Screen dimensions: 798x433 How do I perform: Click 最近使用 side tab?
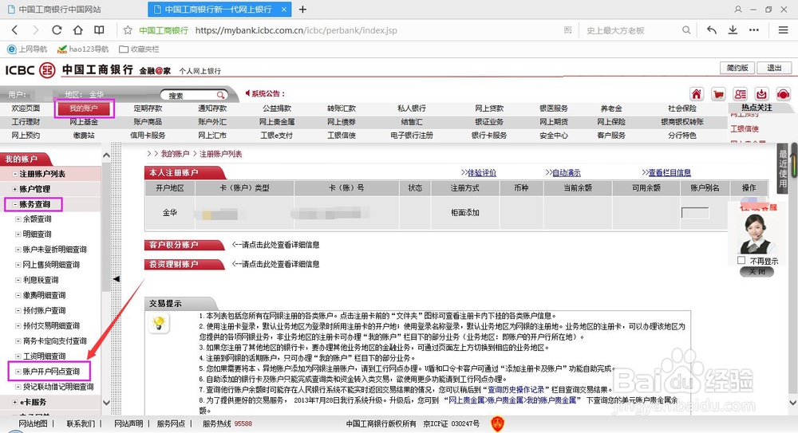pos(783,169)
